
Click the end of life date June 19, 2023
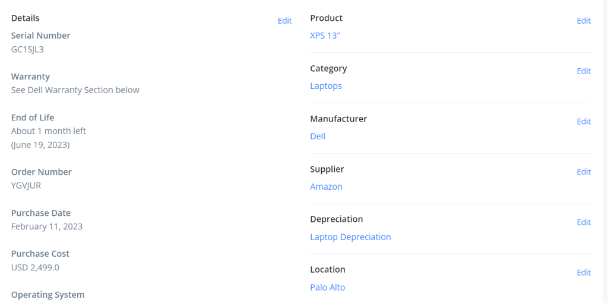point(40,145)
